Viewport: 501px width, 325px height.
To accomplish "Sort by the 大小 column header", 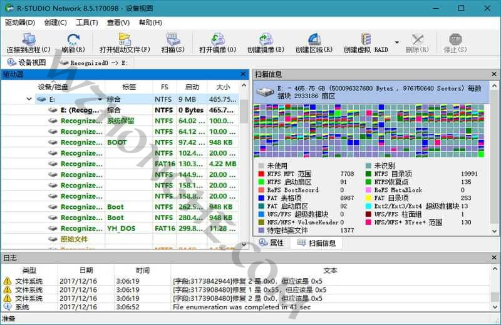I will (x=223, y=87).
